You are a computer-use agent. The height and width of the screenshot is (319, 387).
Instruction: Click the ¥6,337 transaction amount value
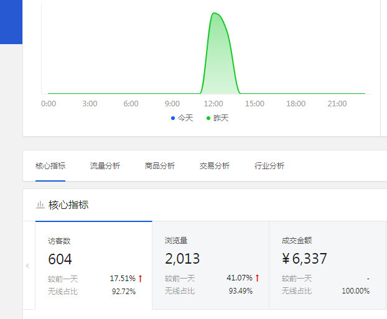(x=304, y=259)
